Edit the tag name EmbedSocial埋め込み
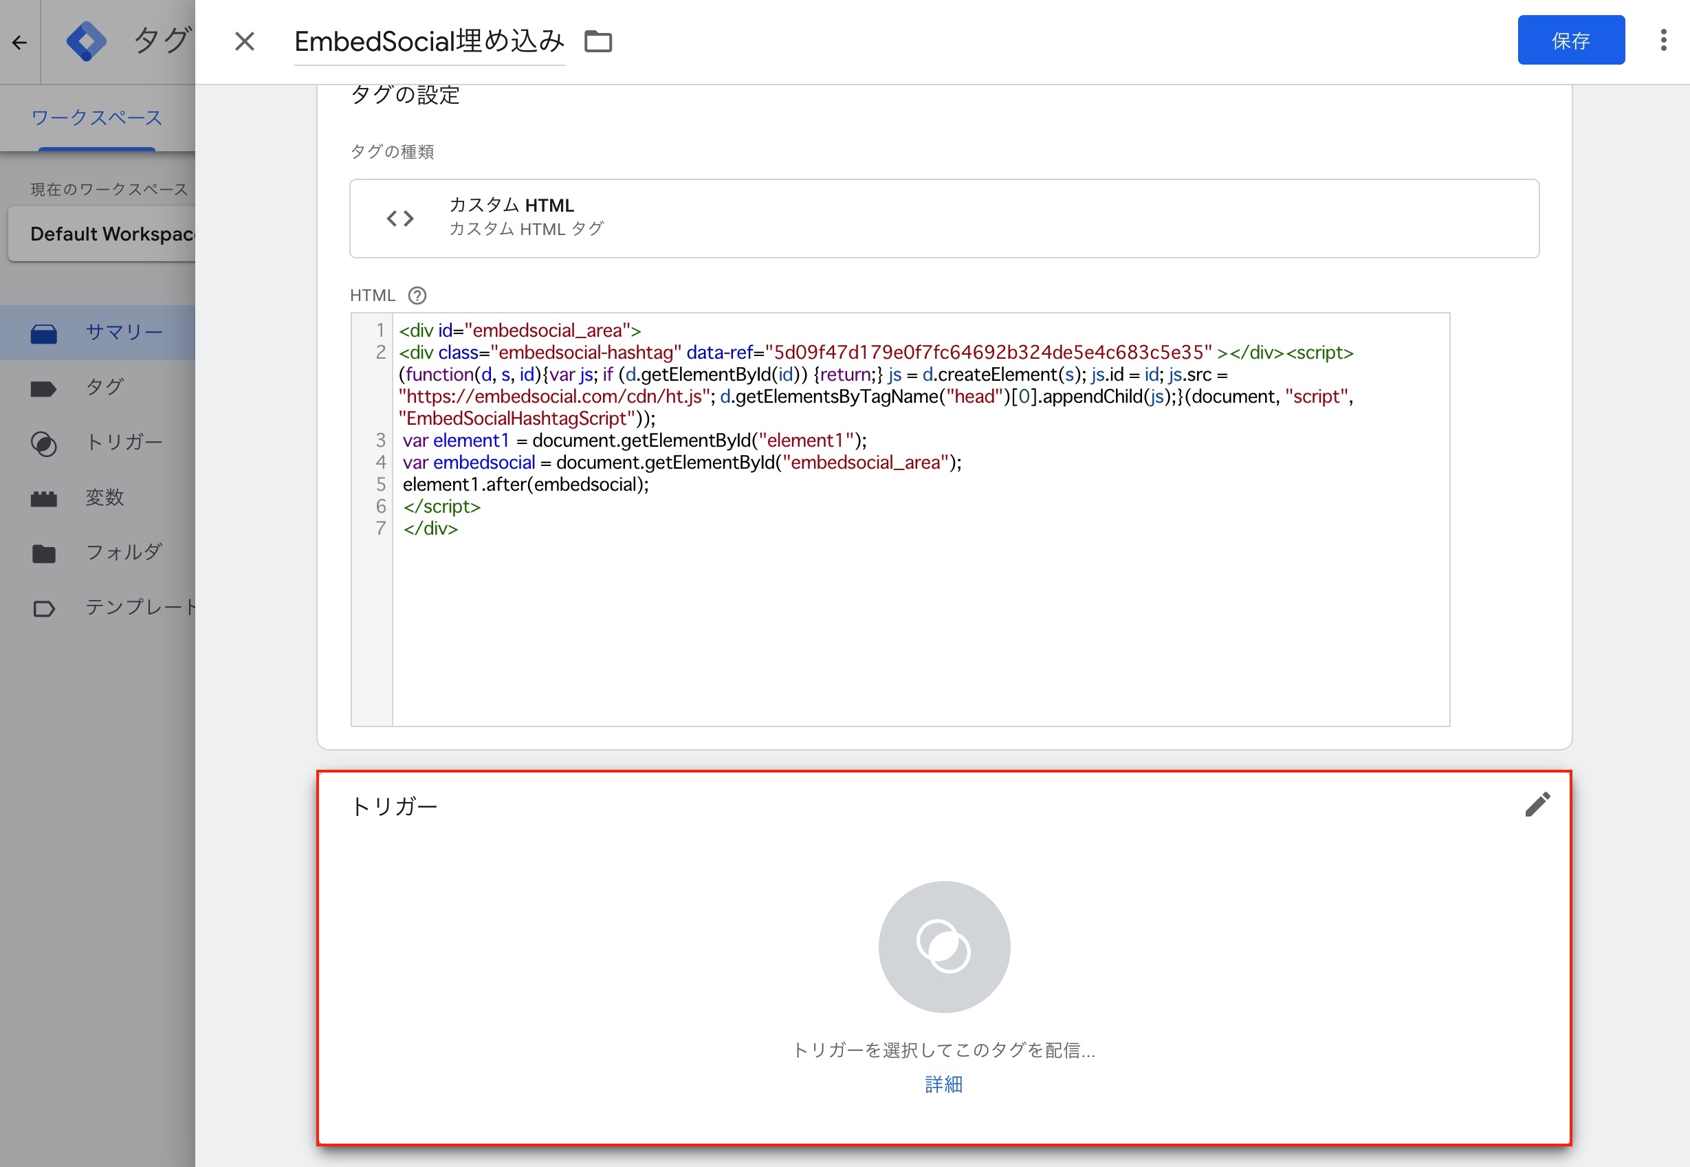Image resolution: width=1690 pixels, height=1167 pixels. (429, 42)
